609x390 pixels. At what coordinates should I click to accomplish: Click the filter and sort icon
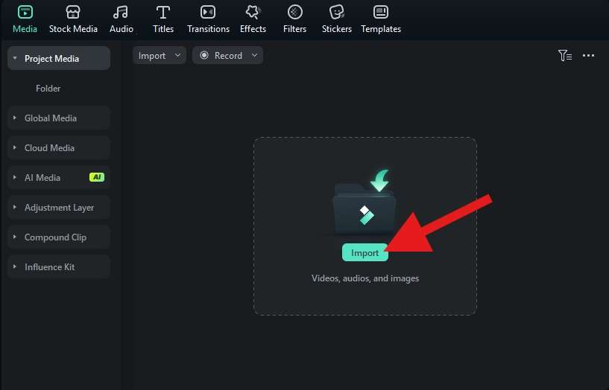tap(565, 55)
